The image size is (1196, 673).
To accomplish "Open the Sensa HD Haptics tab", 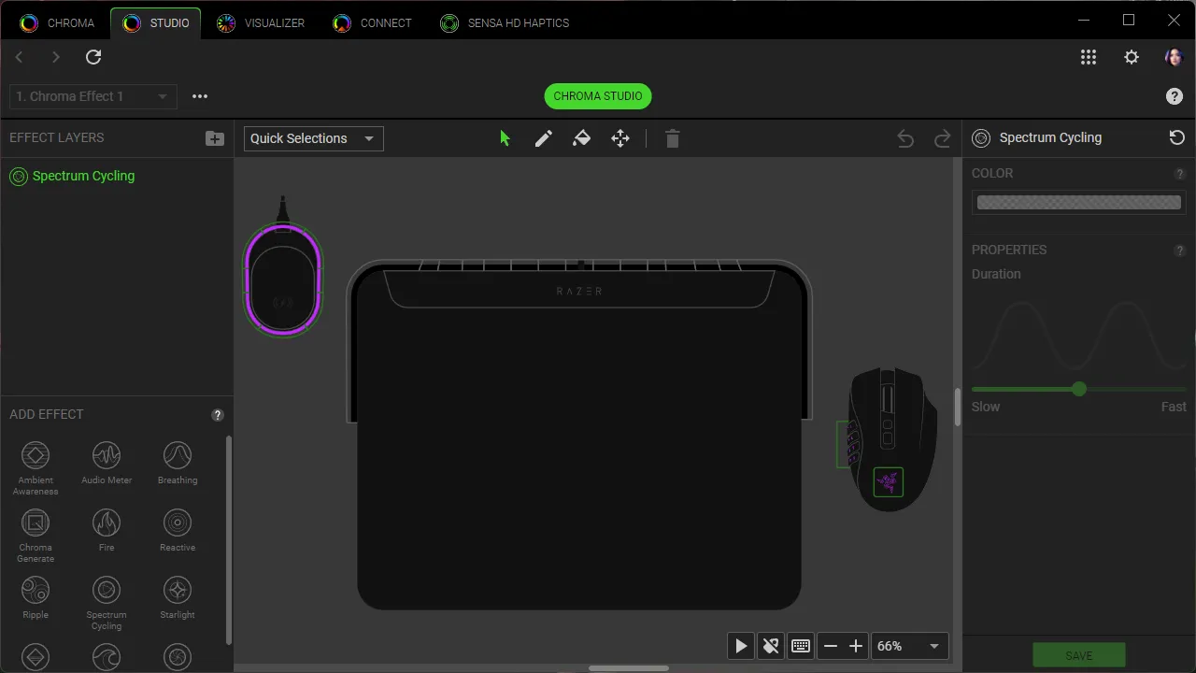I will point(505,22).
